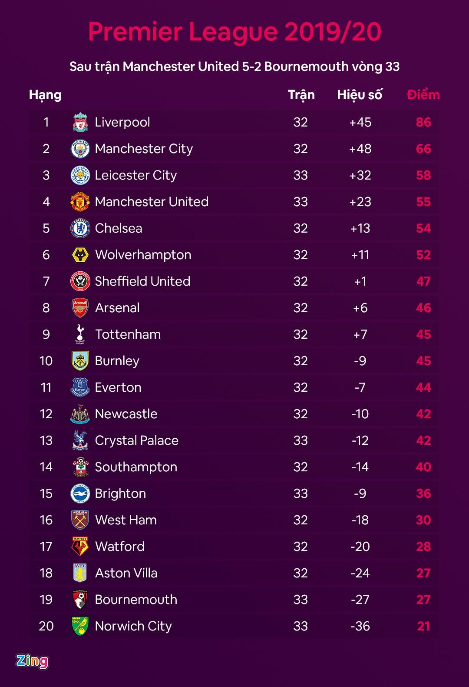Click the Crystal Palace team name
Image resolution: width=469 pixels, height=687 pixels.
tap(136, 440)
